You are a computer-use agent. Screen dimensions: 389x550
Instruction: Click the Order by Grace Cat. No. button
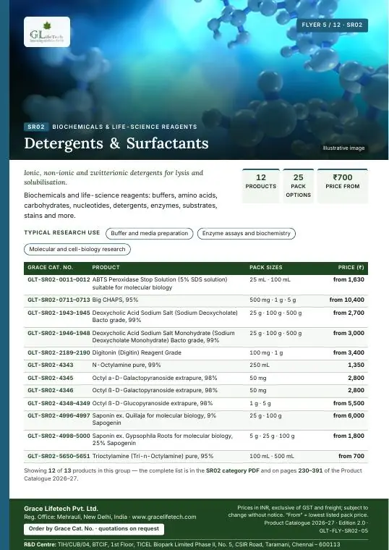pyautogui.click(x=94, y=529)
